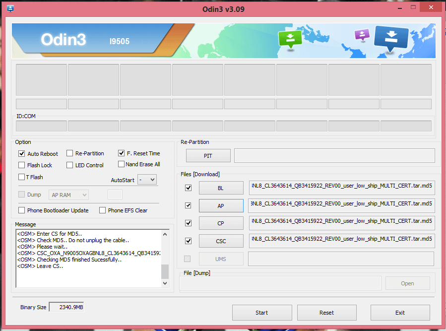Screen dimensions: 446x331
Task: Click the Odin3 app icon in title bar
Action: (10, 9)
